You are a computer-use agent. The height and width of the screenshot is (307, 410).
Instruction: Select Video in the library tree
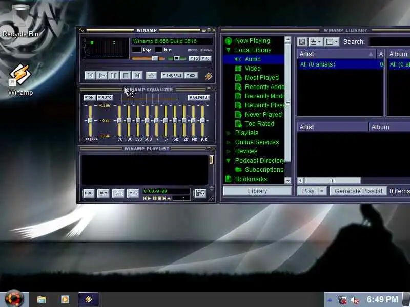click(253, 69)
